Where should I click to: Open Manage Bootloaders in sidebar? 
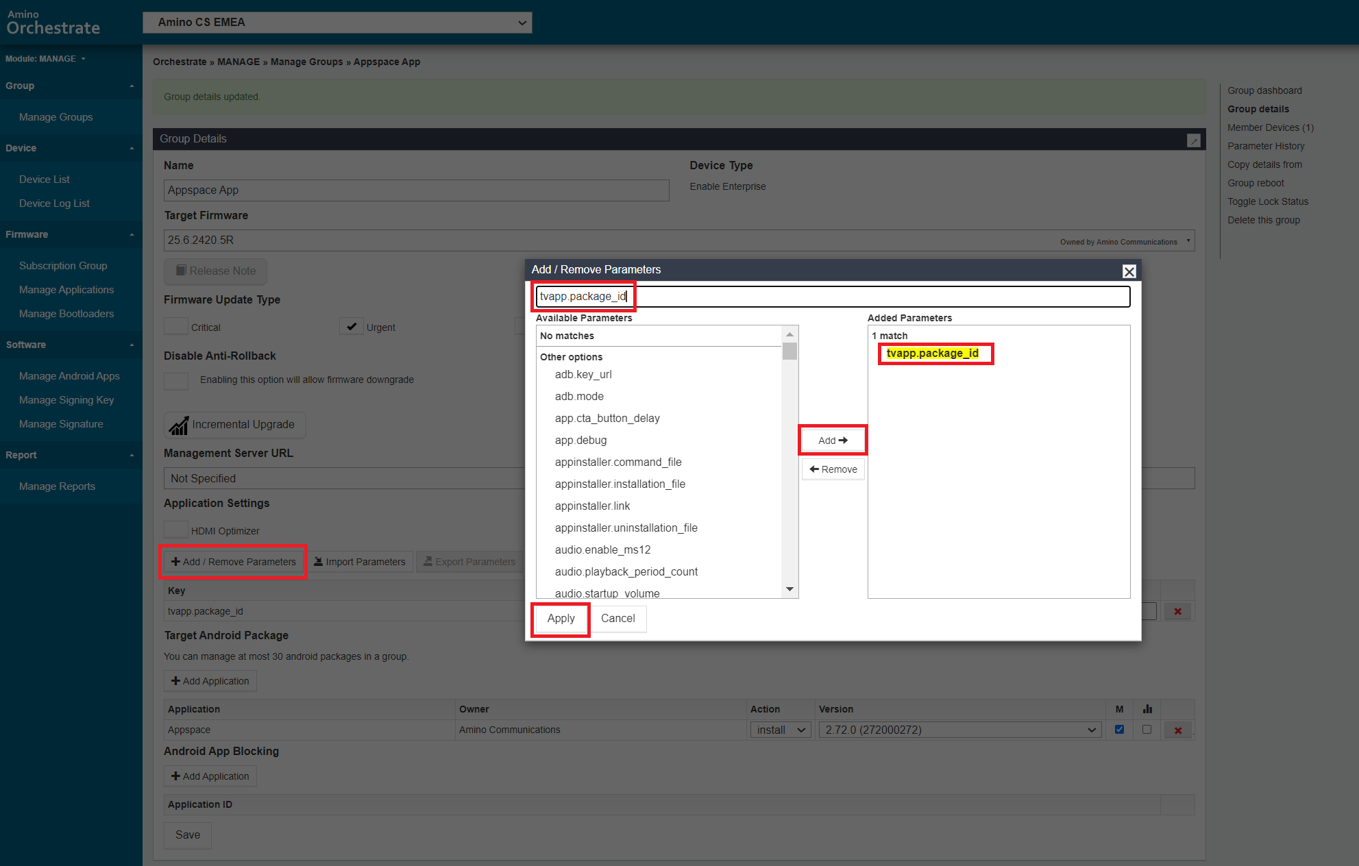[x=66, y=314]
